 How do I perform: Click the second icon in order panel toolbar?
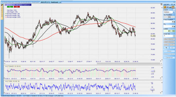click(168, 7)
